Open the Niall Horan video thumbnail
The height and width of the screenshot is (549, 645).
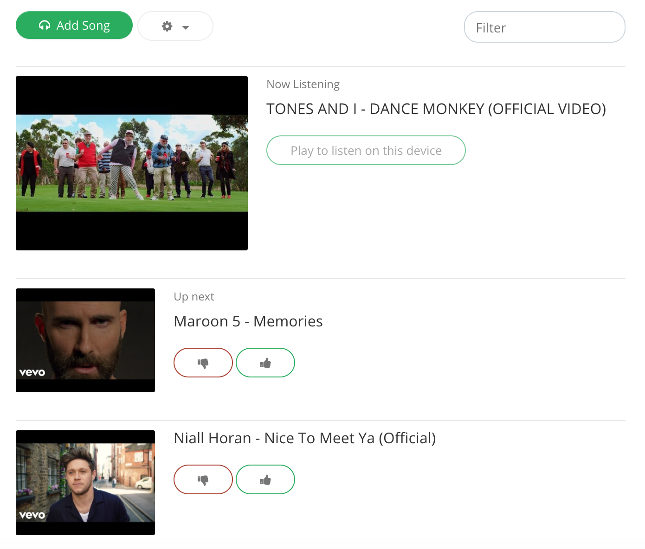click(85, 483)
